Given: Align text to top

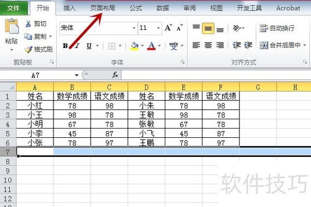Looking at the screenshot, I should [x=196, y=28].
